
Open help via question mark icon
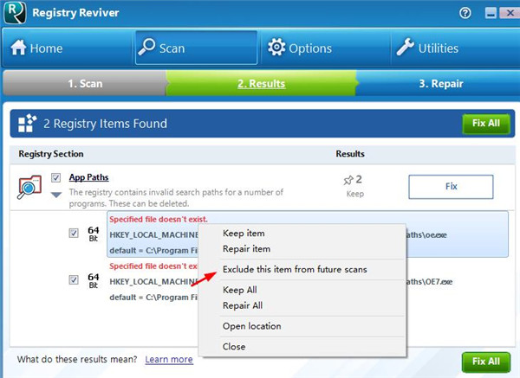[465, 13]
